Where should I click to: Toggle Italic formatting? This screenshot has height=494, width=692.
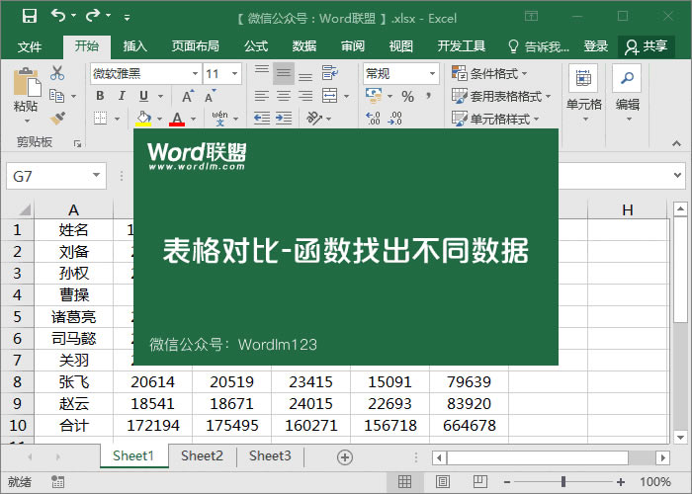(122, 96)
